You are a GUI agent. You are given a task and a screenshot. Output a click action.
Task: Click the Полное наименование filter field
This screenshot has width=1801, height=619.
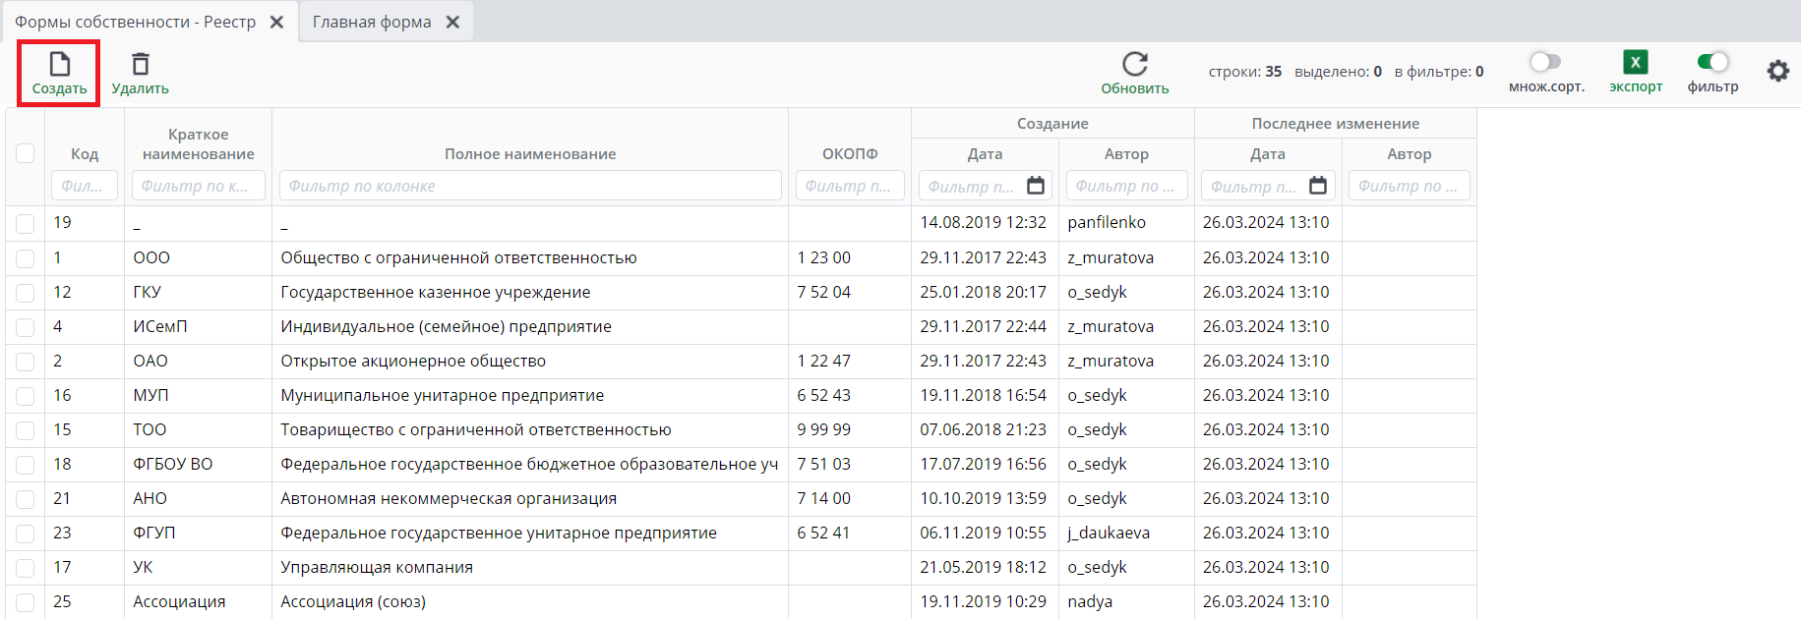pyautogui.click(x=530, y=186)
